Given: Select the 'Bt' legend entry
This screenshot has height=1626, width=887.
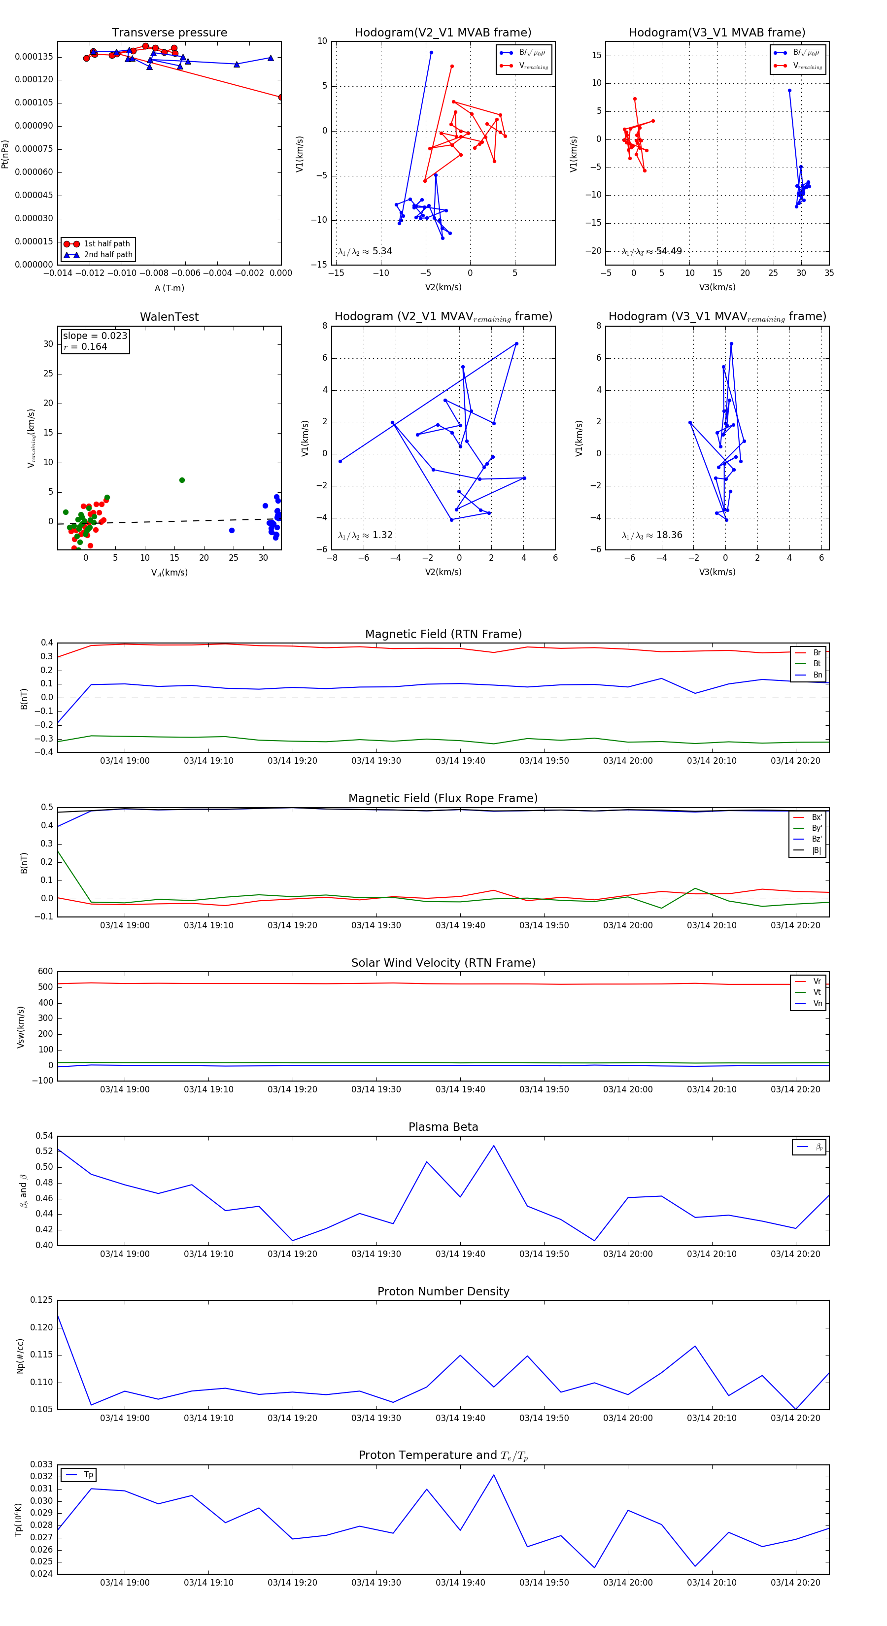Looking at the screenshot, I should [809, 663].
